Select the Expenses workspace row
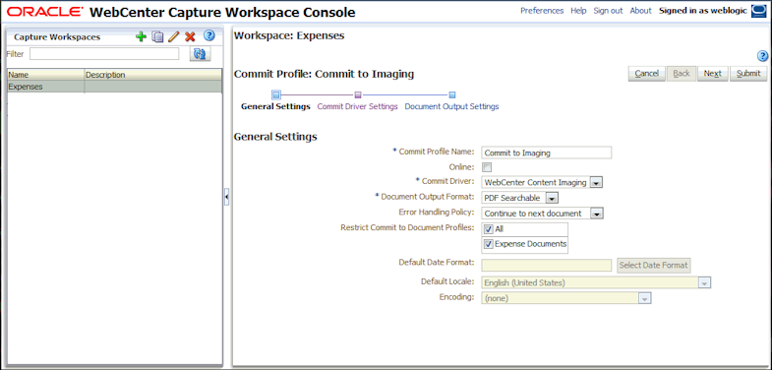 [x=114, y=87]
